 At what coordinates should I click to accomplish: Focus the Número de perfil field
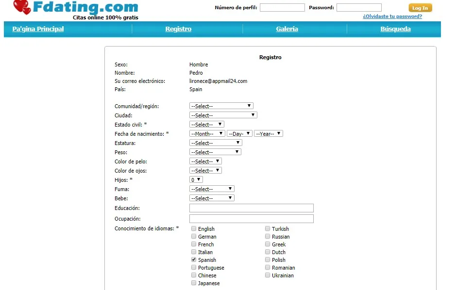282,8
